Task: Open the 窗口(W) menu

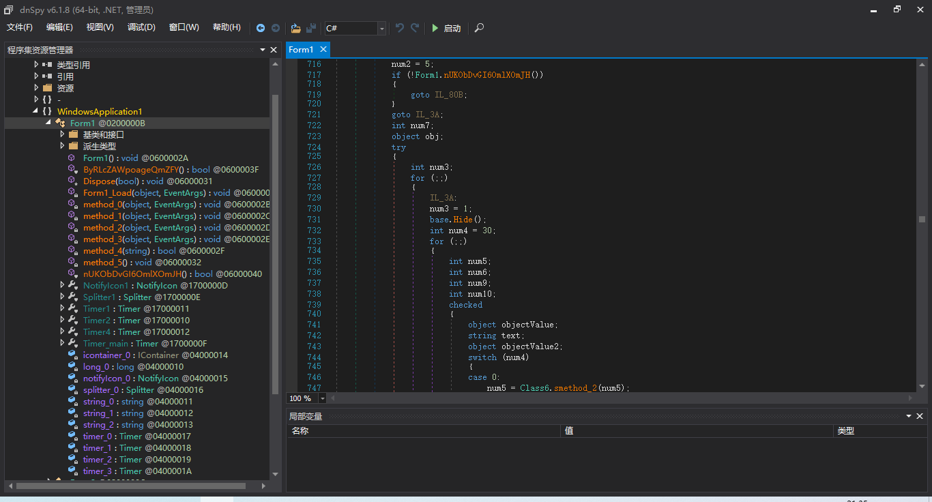Action: point(184,27)
